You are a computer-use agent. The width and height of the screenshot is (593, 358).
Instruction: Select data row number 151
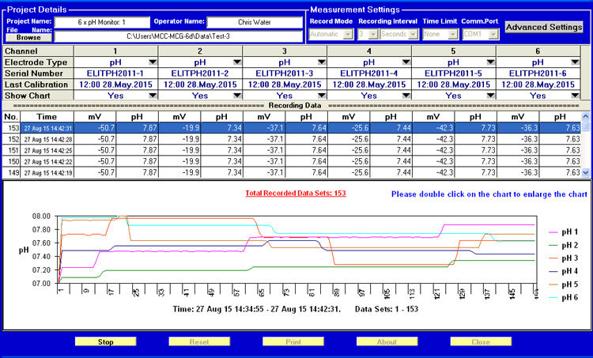[x=13, y=150]
